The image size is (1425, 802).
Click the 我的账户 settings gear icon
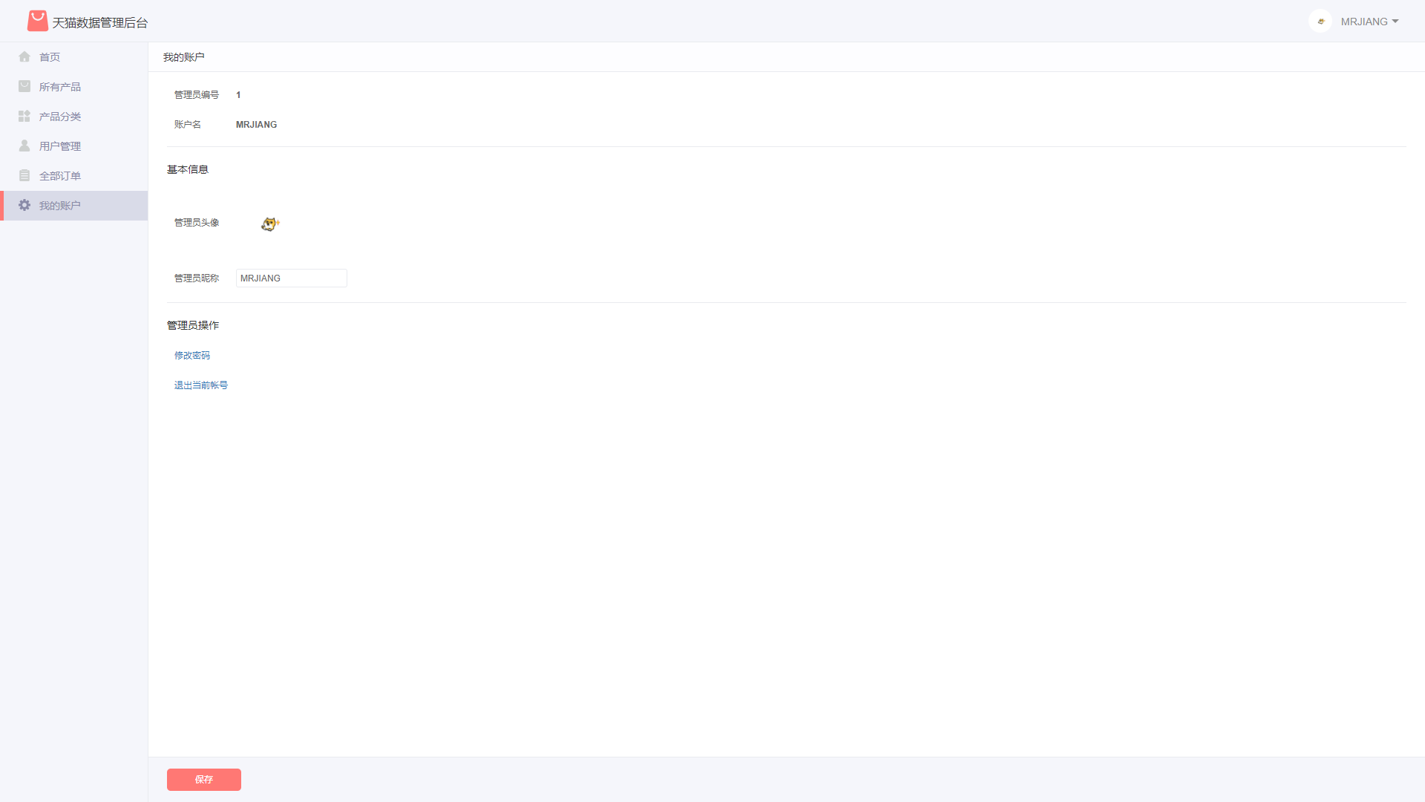point(24,205)
